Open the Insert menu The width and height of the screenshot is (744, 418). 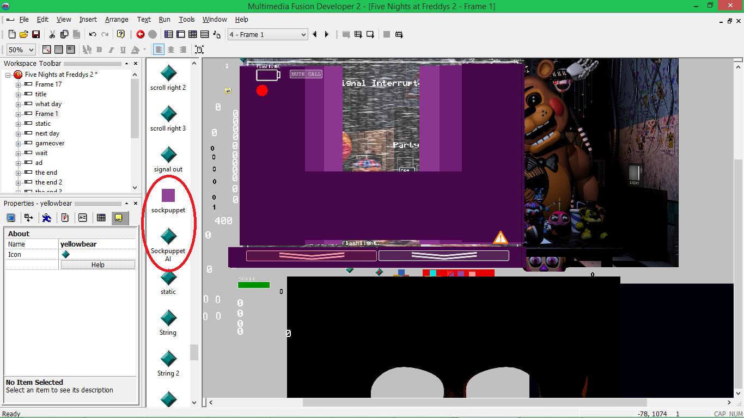click(88, 20)
